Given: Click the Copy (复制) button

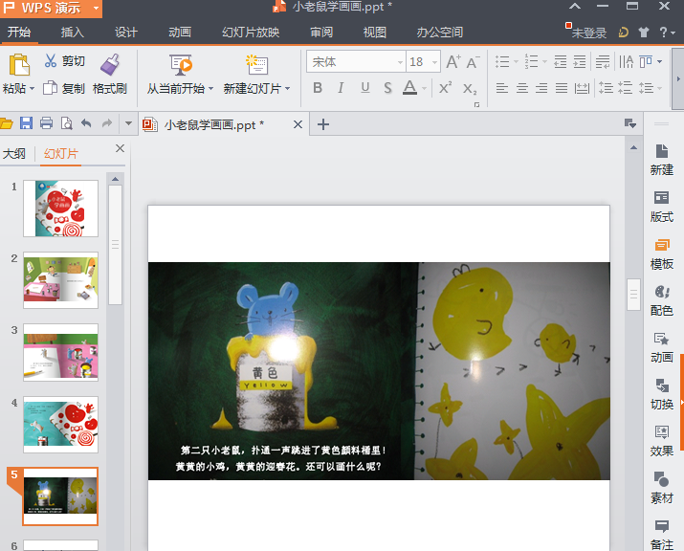Looking at the screenshot, I should (64, 89).
